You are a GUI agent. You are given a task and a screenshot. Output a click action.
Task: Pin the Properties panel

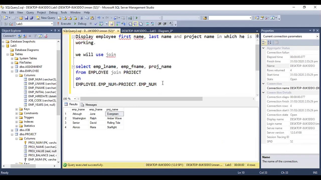coord(314,30)
